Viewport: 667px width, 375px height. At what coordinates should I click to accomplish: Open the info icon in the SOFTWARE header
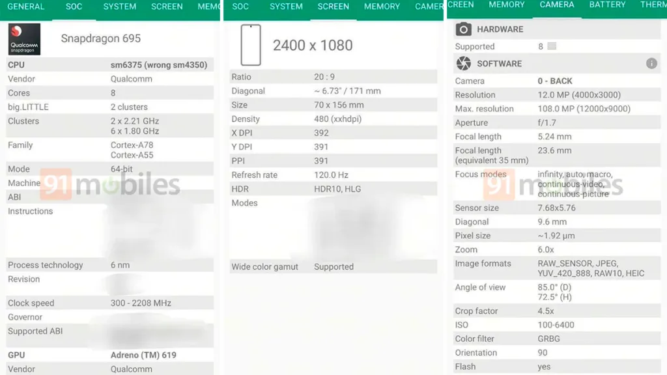coord(651,63)
